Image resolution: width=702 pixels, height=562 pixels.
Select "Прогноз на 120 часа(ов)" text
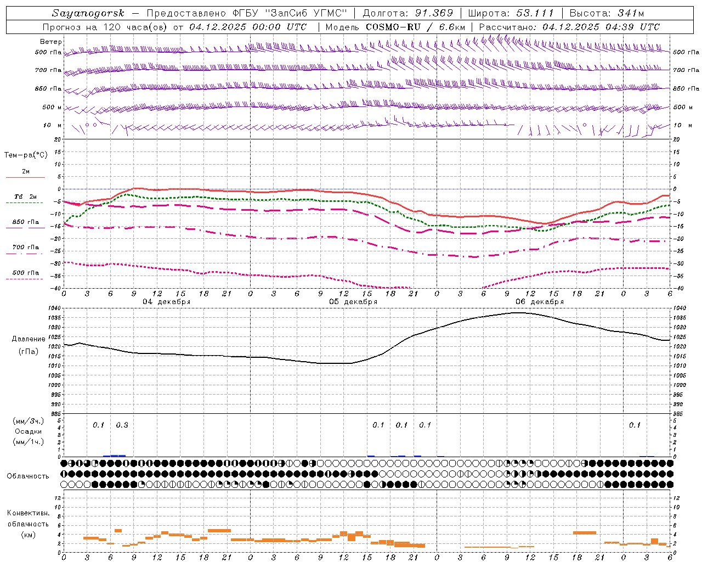pyautogui.click(x=106, y=27)
